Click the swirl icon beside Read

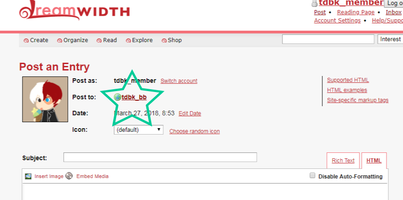(x=99, y=41)
